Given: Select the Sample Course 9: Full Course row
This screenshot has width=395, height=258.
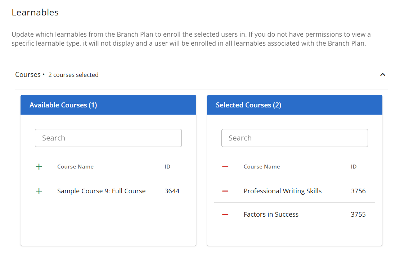Looking at the screenshot, I should click(x=101, y=191).
